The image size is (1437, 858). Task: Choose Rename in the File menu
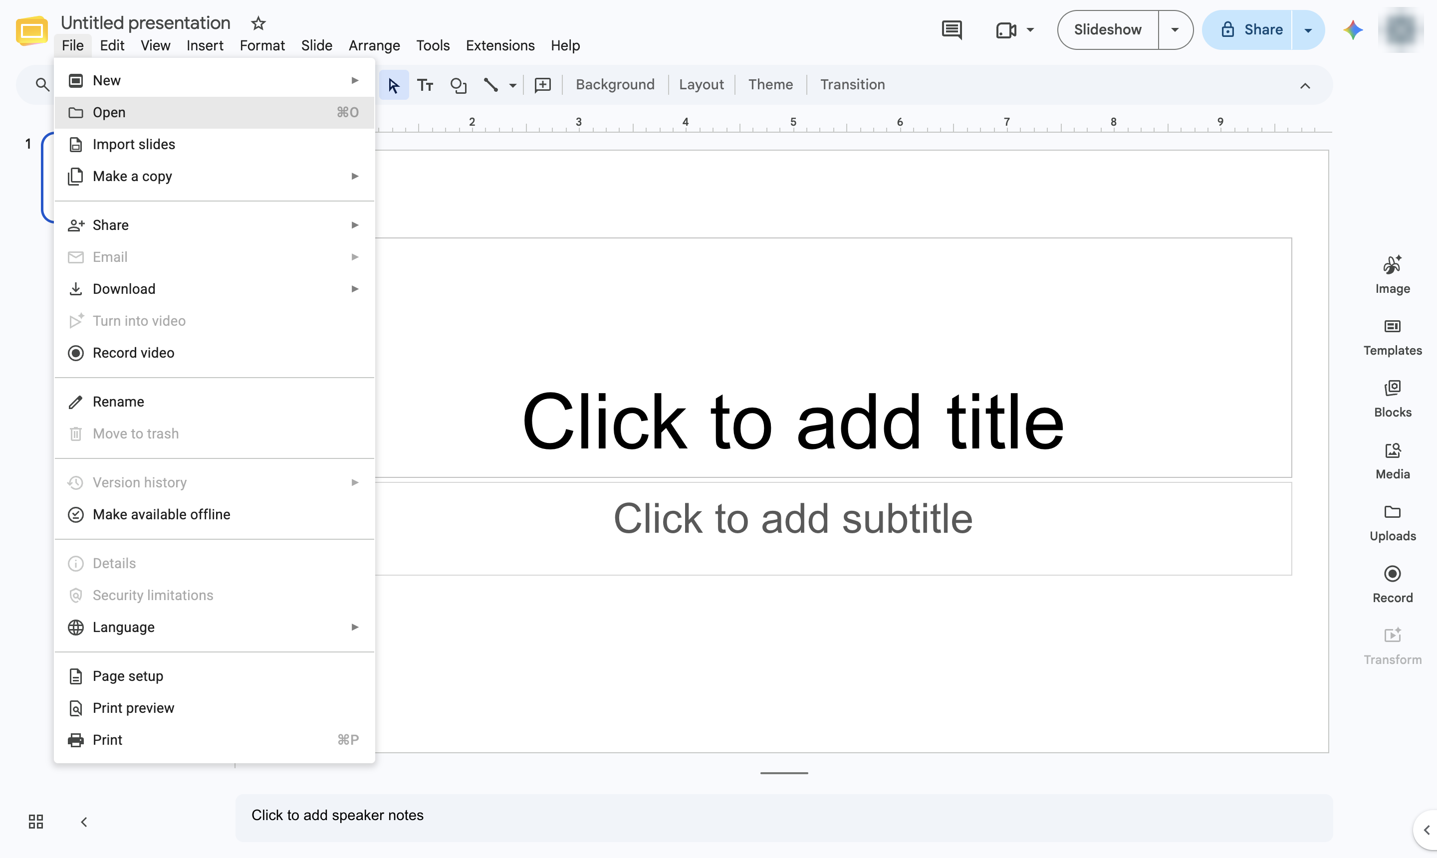click(x=214, y=402)
